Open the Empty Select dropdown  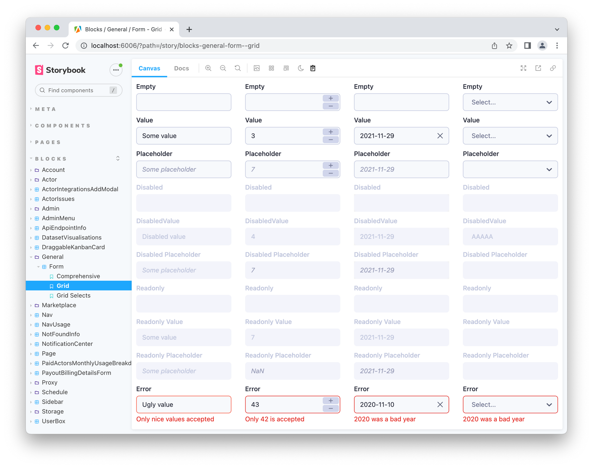point(510,102)
